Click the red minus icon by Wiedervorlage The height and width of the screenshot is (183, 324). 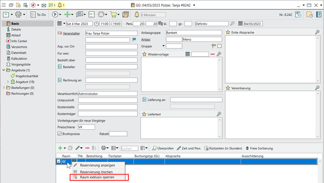pyautogui.click(x=212, y=54)
